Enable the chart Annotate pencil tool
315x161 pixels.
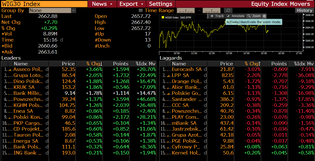236,16
